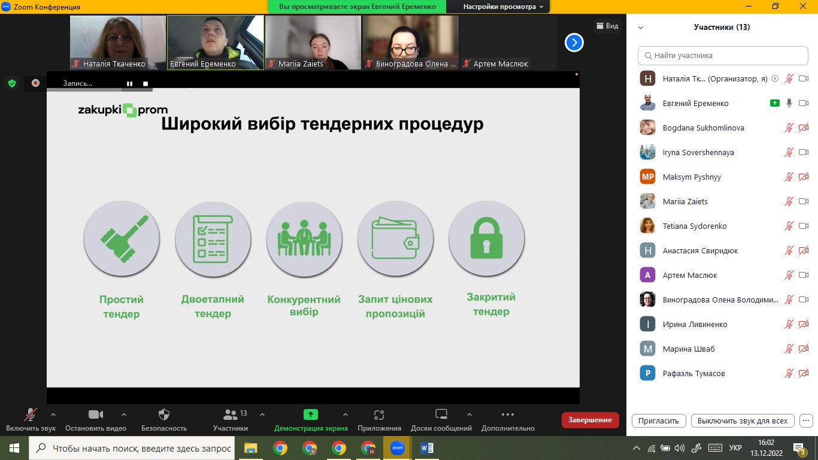Screen dimensions: 818x460
Task: Toggle Рафаэль Тумасов camera-off icon
Action: (x=804, y=373)
